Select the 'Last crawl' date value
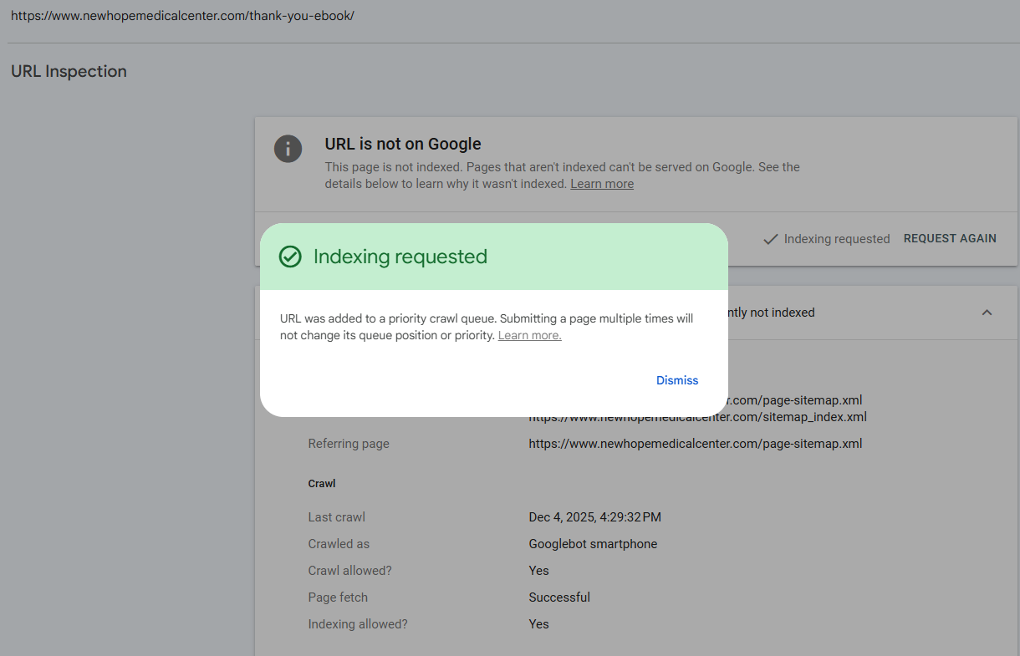The width and height of the screenshot is (1020, 656). coord(594,517)
